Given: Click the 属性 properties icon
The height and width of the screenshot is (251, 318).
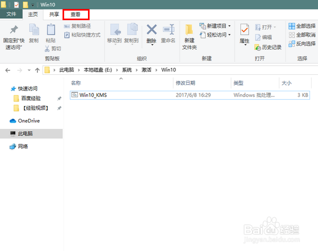Looking at the screenshot, I should (244, 30).
